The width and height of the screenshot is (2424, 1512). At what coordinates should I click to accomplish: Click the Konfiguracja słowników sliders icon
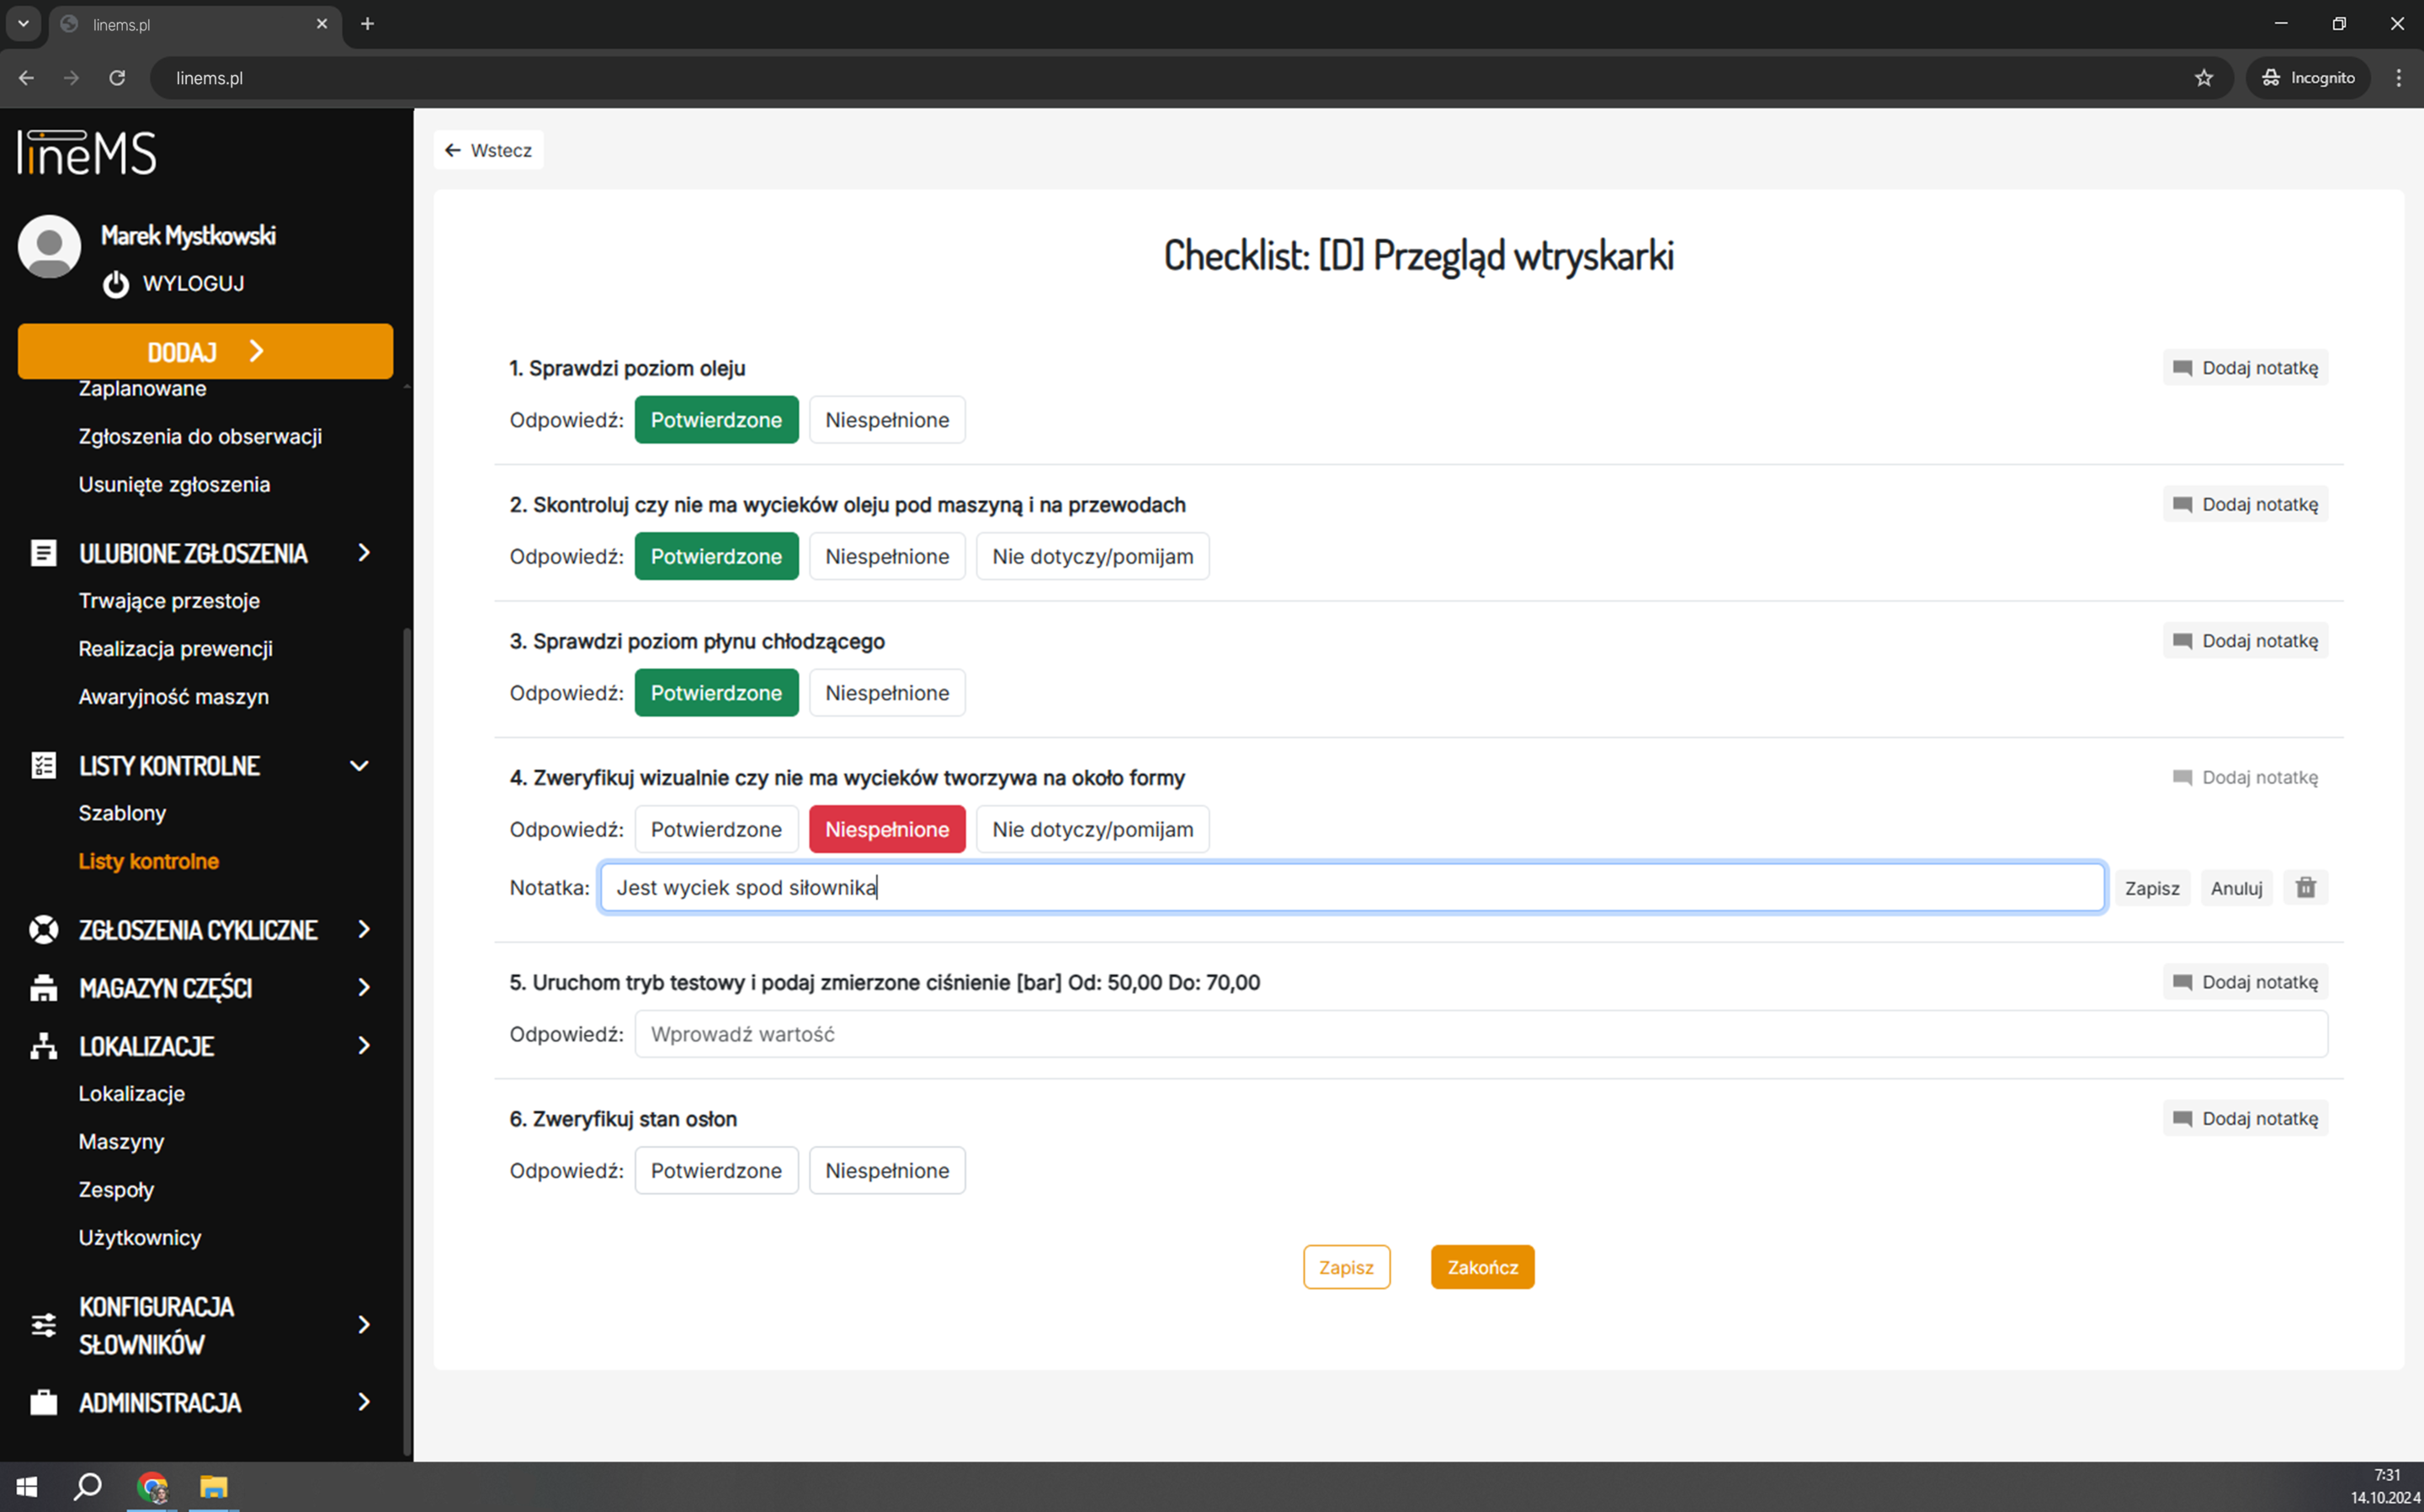43,1324
